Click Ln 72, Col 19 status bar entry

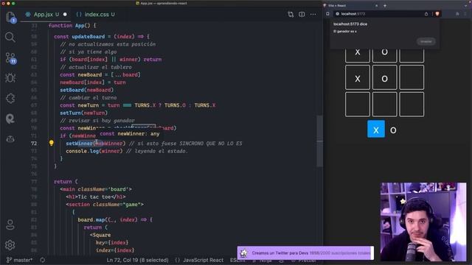tap(138, 260)
